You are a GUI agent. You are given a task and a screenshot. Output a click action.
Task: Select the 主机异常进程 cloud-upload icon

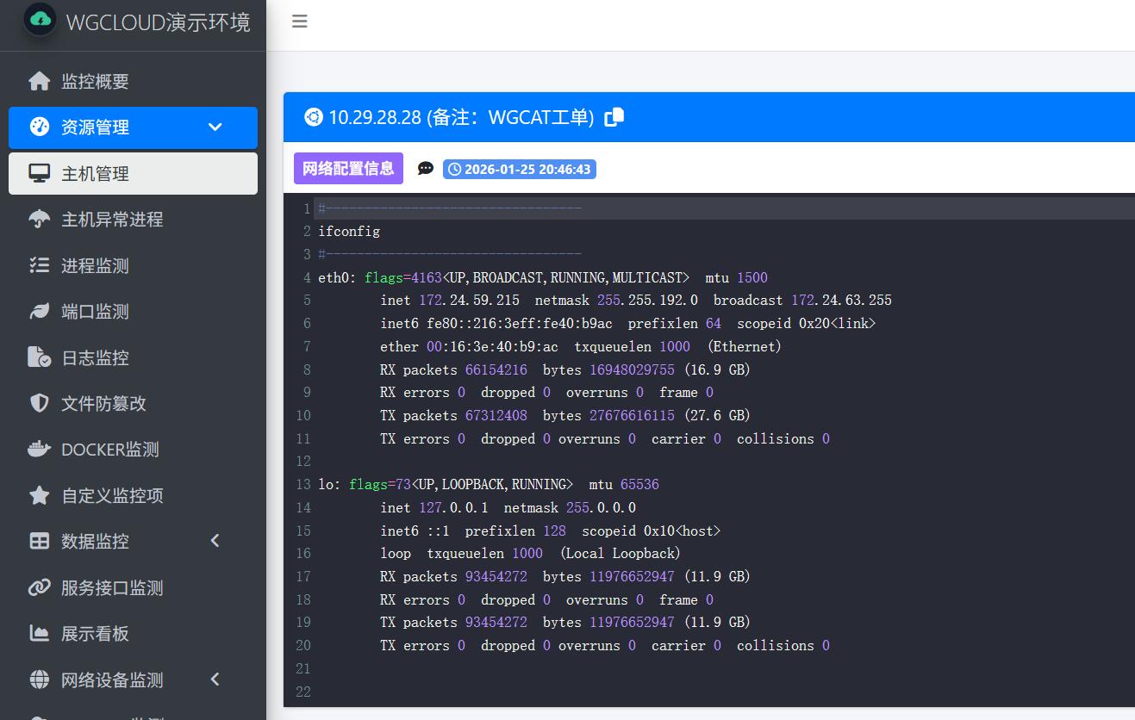pyautogui.click(x=39, y=219)
